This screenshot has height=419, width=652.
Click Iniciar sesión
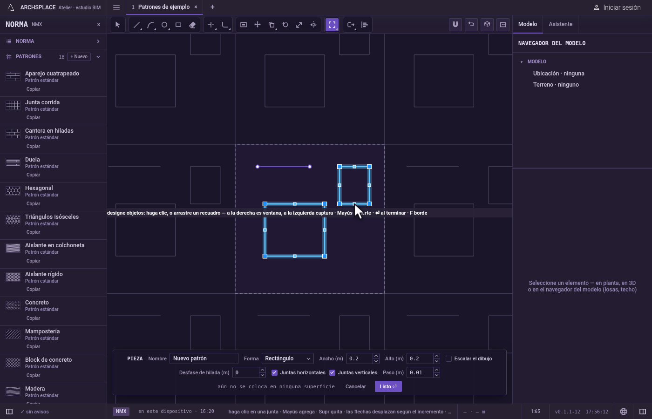point(617,7)
